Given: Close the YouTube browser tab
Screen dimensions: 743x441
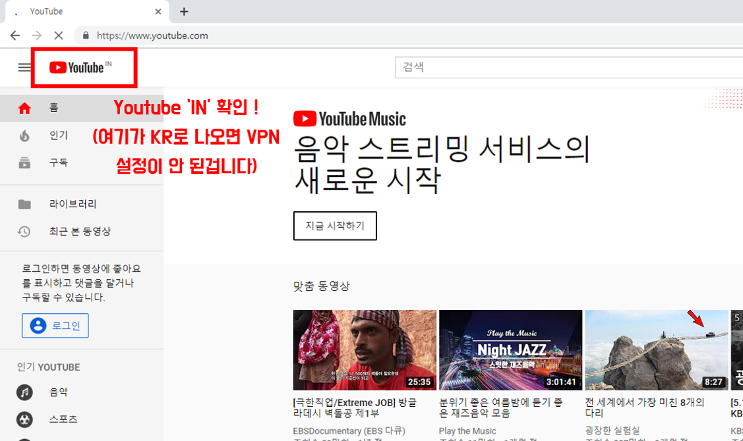Looking at the screenshot, I should (158, 11).
